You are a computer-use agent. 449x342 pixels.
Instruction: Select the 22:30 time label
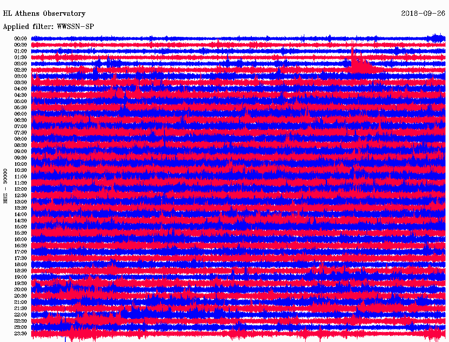(x=21, y=321)
